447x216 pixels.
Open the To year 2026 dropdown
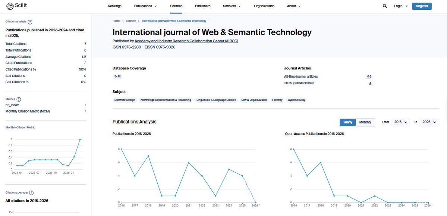[429, 122]
